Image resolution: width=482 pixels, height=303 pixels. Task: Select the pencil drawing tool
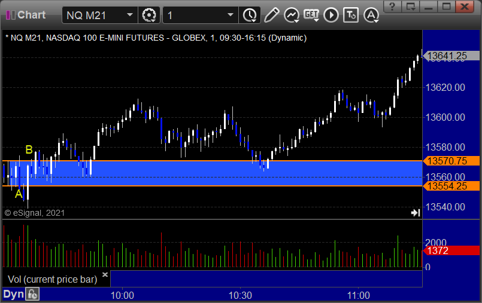tap(271, 15)
